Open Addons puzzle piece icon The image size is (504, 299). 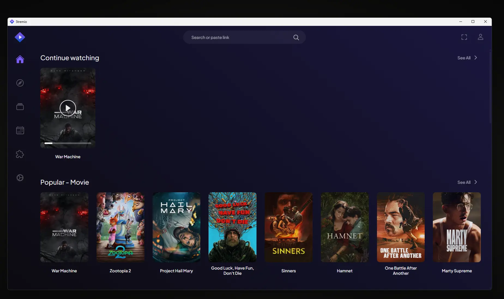click(x=20, y=154)
